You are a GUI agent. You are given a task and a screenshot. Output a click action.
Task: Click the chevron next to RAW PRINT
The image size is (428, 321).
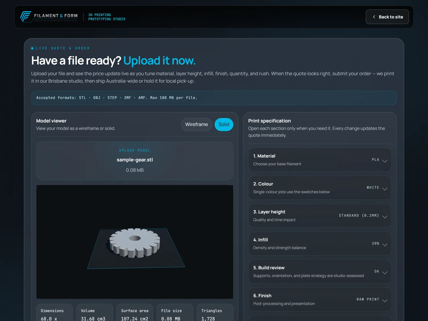385,300
